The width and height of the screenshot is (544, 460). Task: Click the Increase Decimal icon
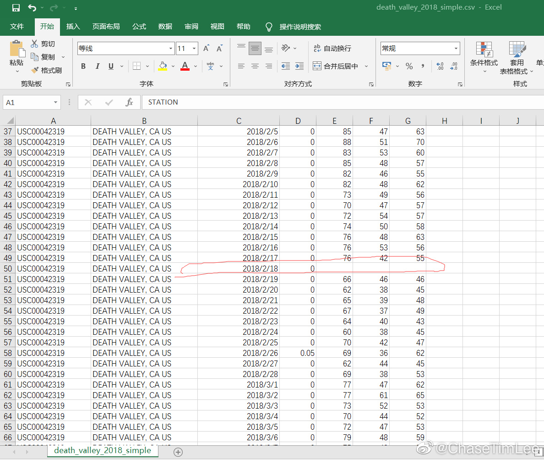440,66
